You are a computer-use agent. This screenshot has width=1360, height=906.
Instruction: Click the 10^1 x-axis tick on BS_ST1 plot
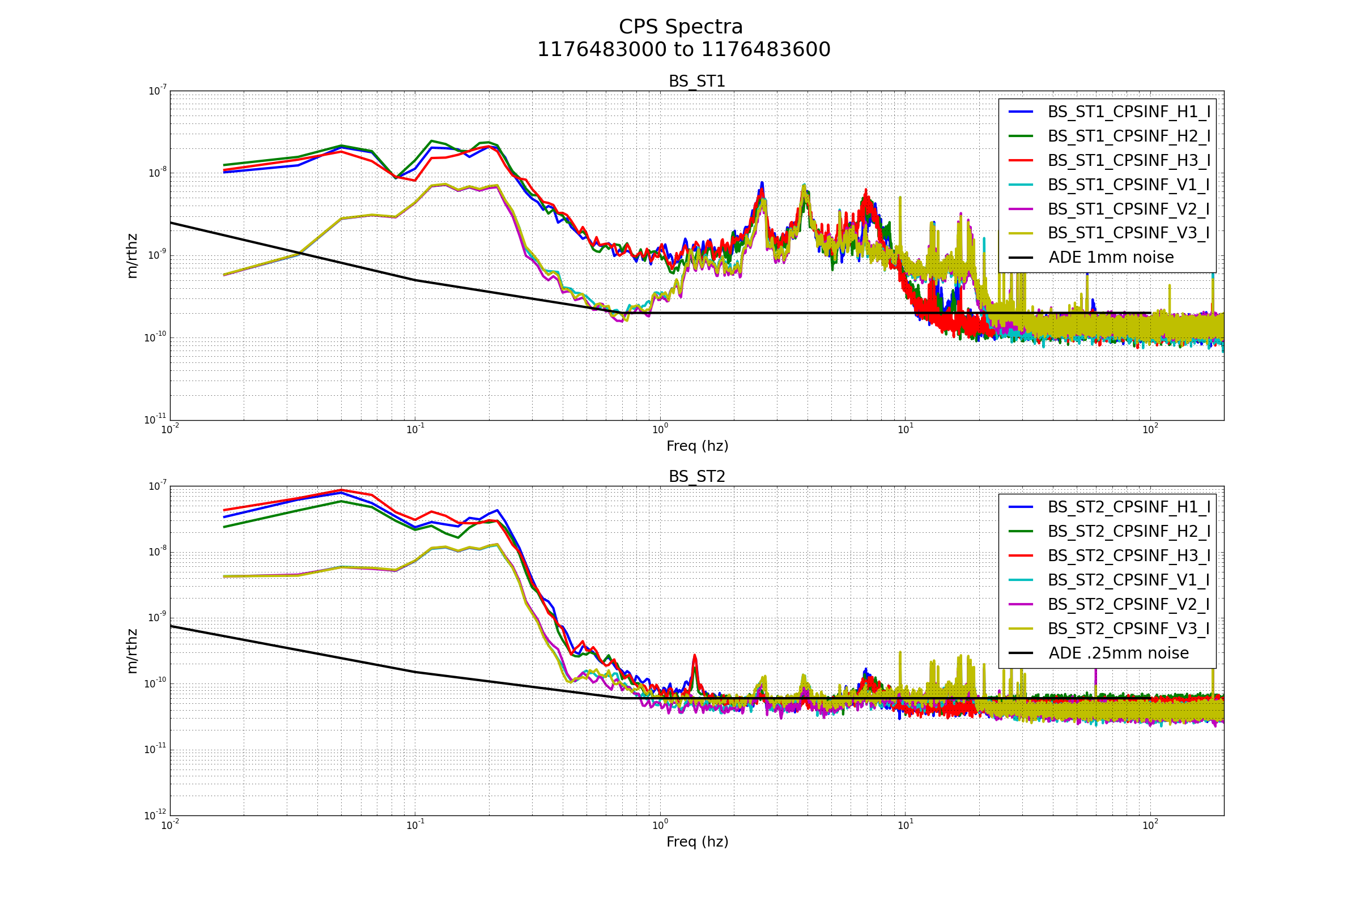point(905,429)
